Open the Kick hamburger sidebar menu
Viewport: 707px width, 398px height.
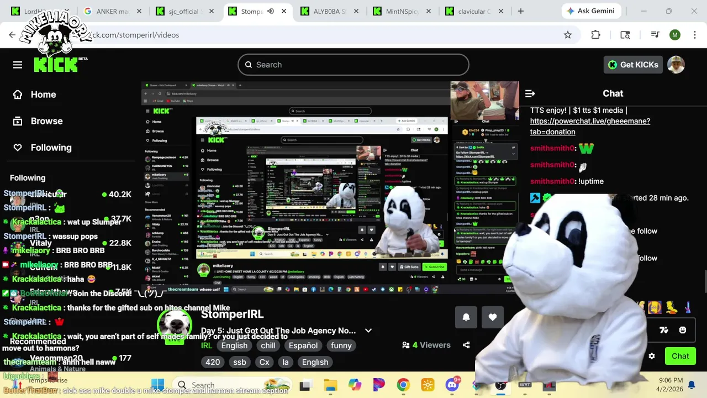(18, 65)
